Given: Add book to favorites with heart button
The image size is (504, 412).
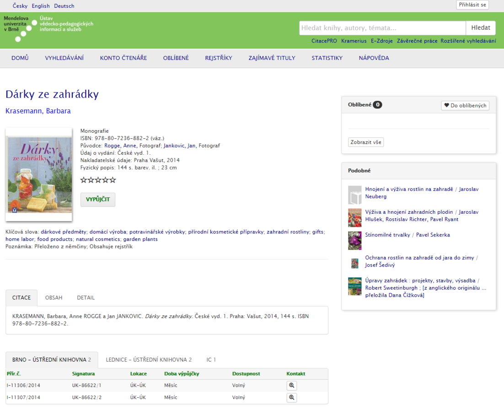Looking at the screenshot, I should tap(465, 105).
